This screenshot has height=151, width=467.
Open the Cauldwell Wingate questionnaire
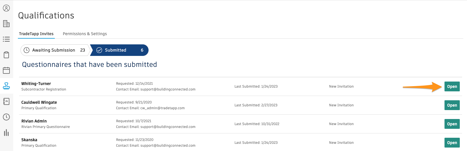click(452, 105)
